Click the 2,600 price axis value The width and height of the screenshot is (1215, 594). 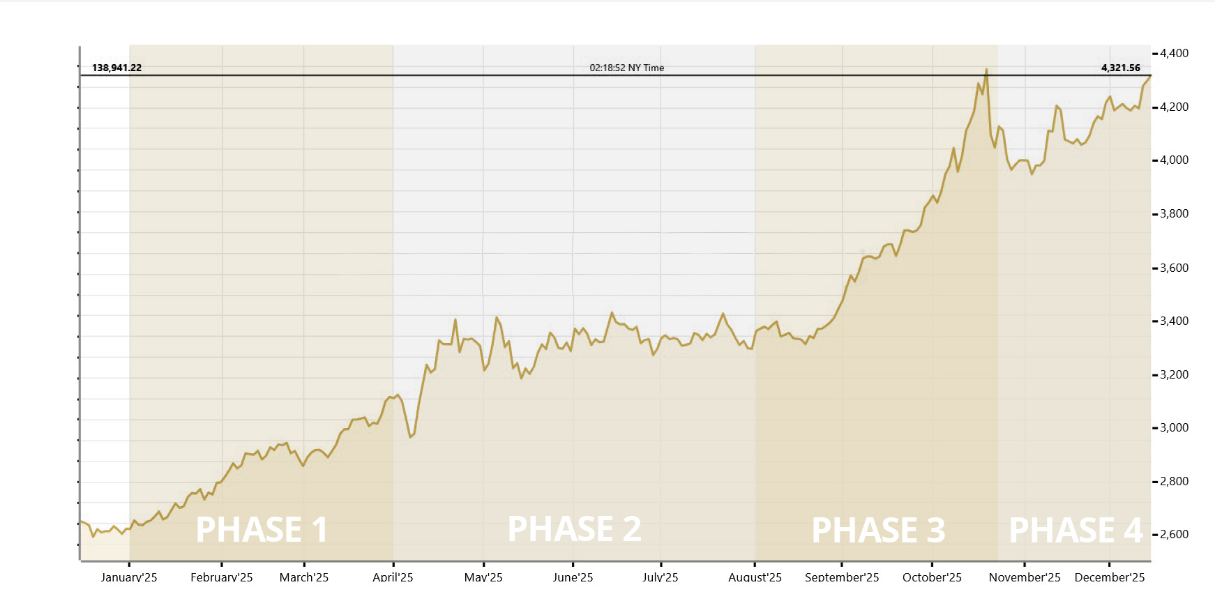tap(1174, 534)
